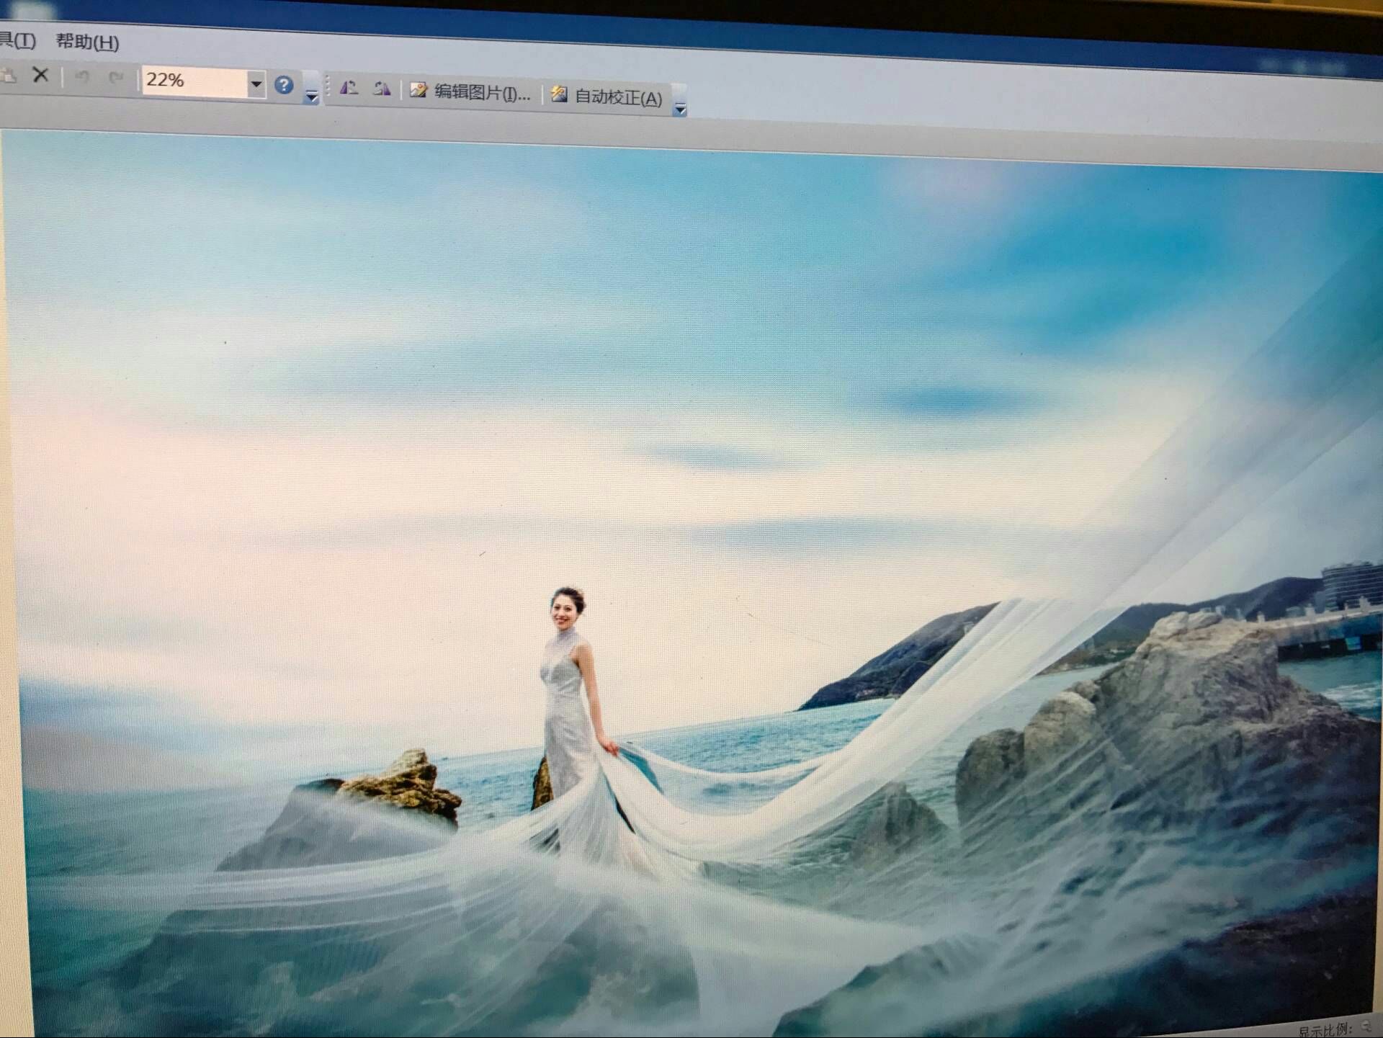The width and height of the screenshot is (1383, 1038).
Task: Rotate the picture left
Action: point(349,89)
